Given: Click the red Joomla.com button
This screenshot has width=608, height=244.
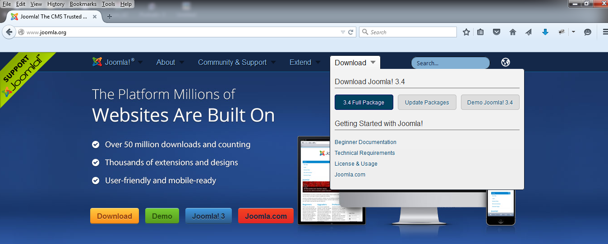Looking at the screenshot, I should point(266,216).
